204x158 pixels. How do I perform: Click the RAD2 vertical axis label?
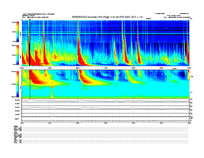(20, 34)
